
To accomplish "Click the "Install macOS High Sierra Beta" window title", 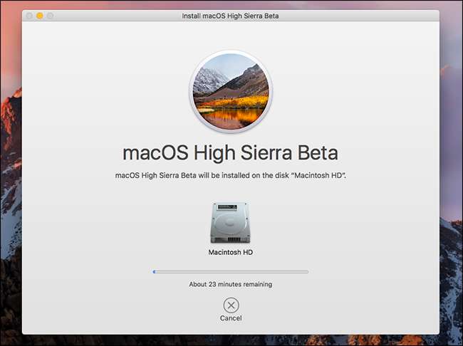I will [x=231, y=15].
